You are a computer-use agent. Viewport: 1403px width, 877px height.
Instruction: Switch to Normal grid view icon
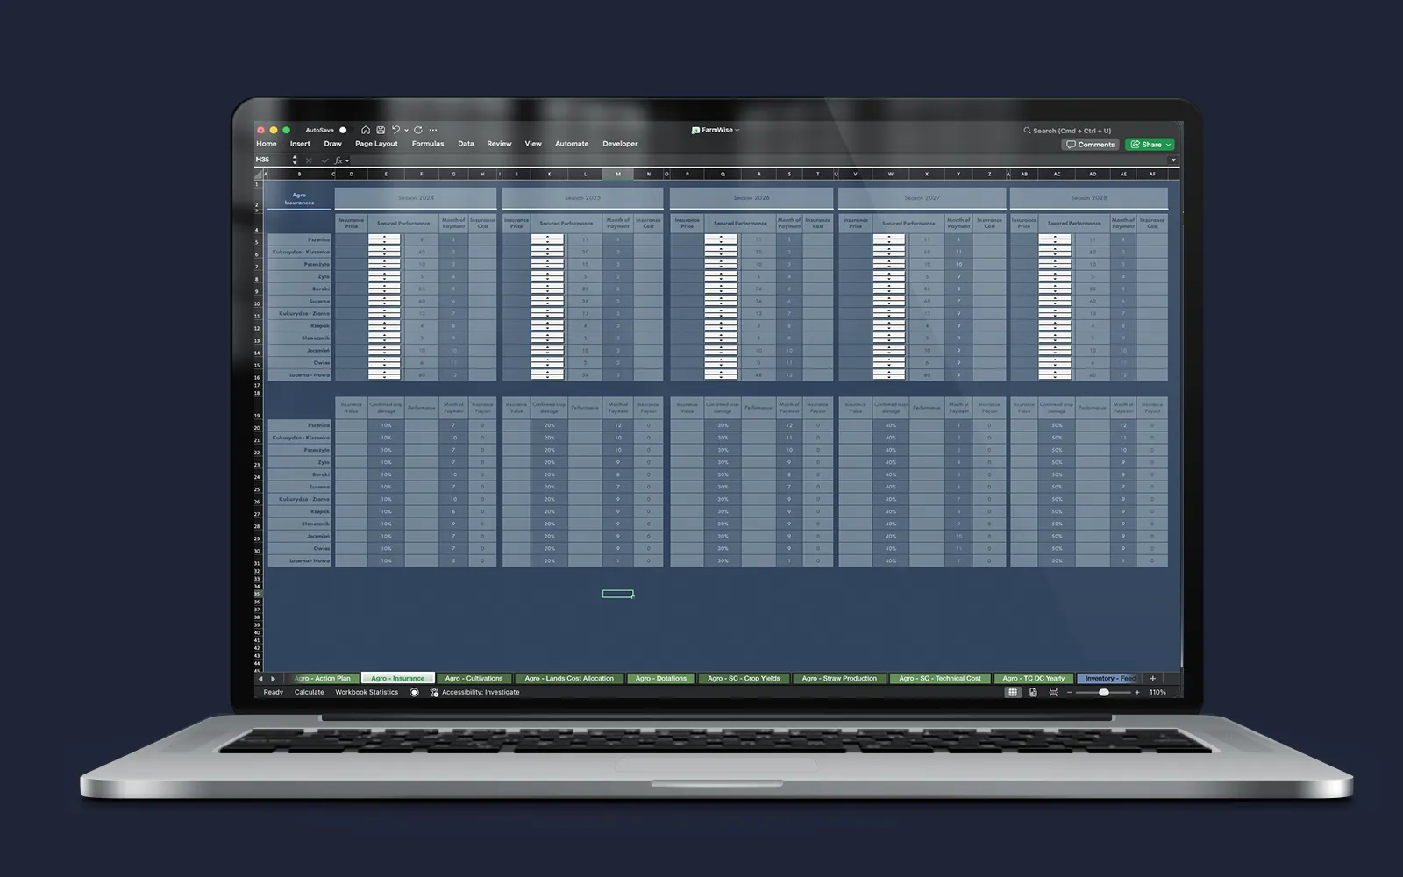(x=1013, y=692)
